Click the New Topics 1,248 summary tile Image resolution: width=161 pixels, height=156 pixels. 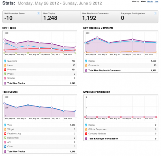(61, 17)
